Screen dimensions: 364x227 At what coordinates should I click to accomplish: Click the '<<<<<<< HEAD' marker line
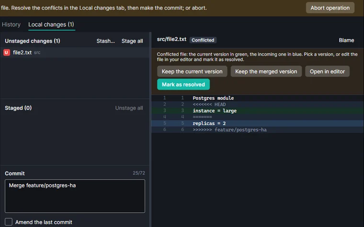point(258,105)
